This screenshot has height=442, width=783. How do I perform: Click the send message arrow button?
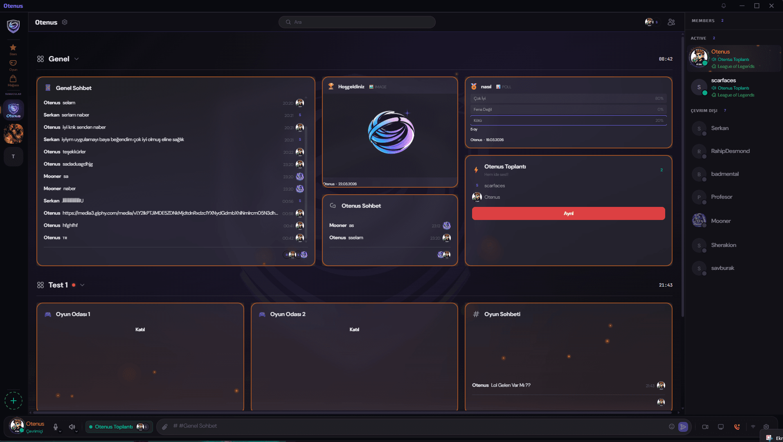tap(683, 427)
